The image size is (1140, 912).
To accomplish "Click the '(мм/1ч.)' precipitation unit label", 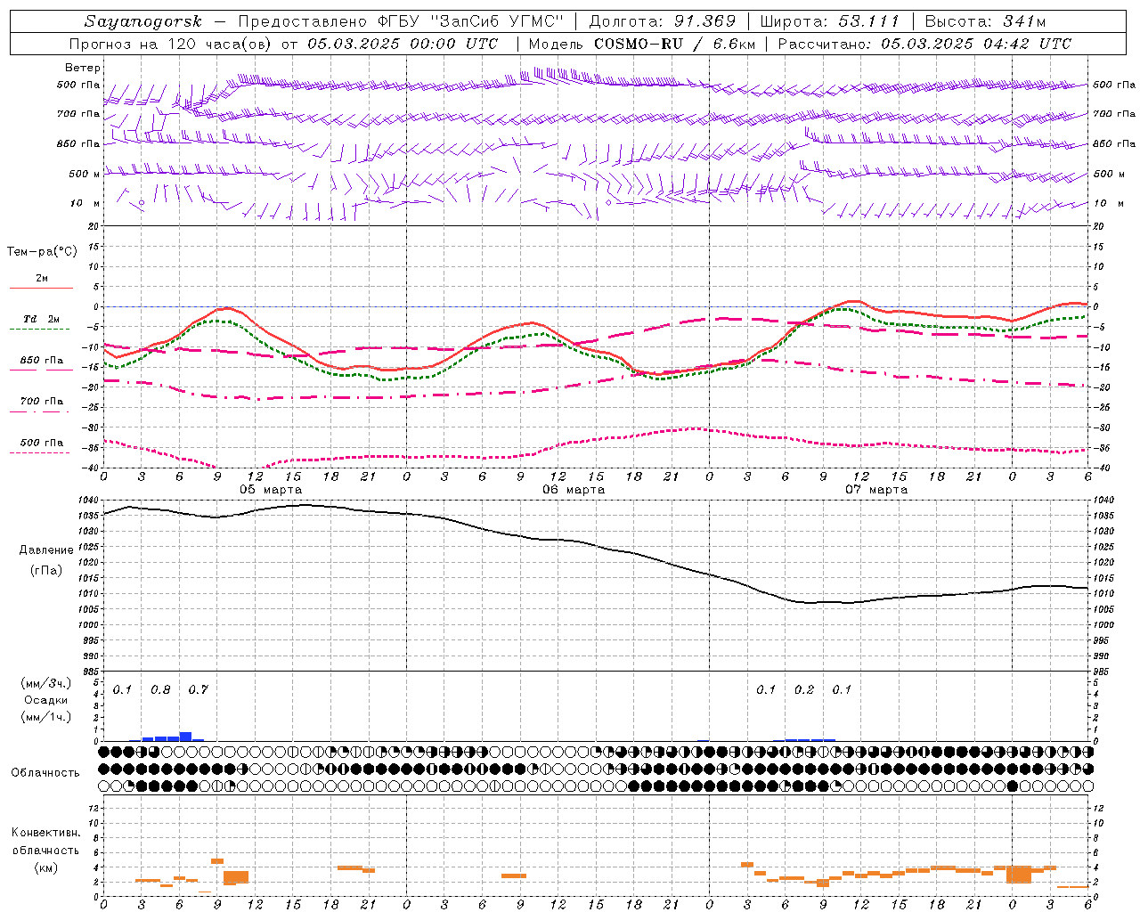I will [46, 717].
